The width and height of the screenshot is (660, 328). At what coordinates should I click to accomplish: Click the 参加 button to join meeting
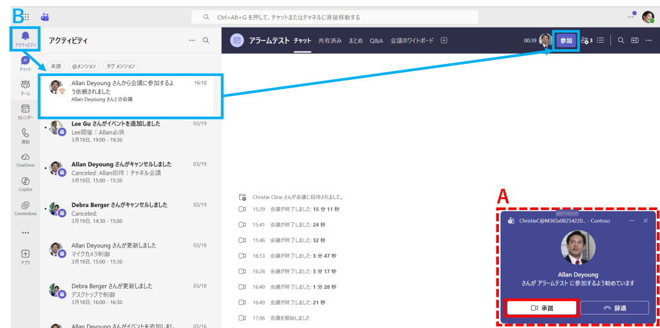click(566, 41)
